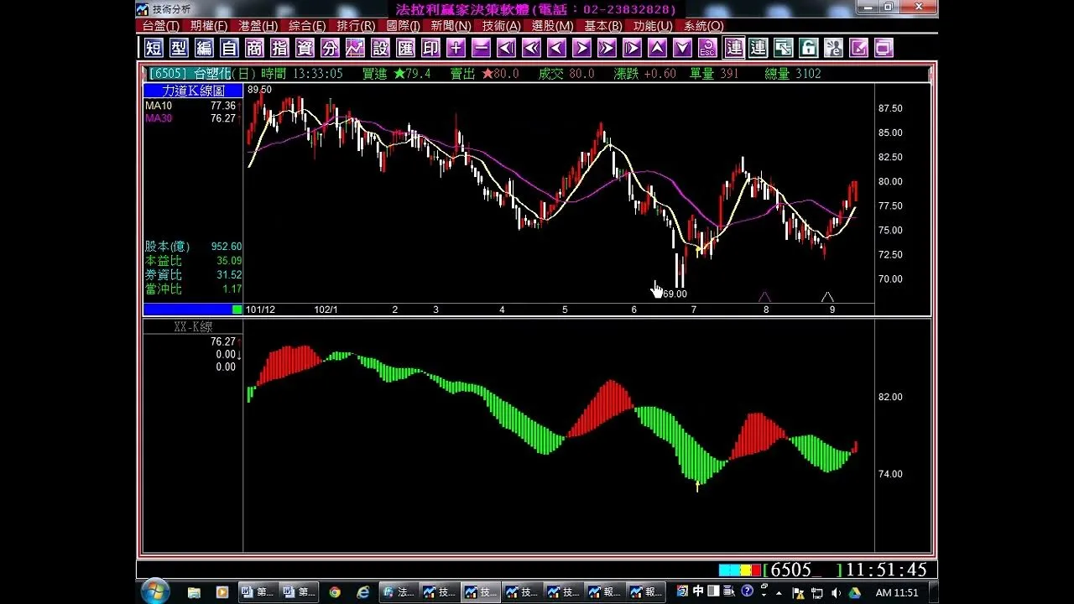Toggle the padlock lock icon
Screen dimensions: 1074x604
click(808, 48)
